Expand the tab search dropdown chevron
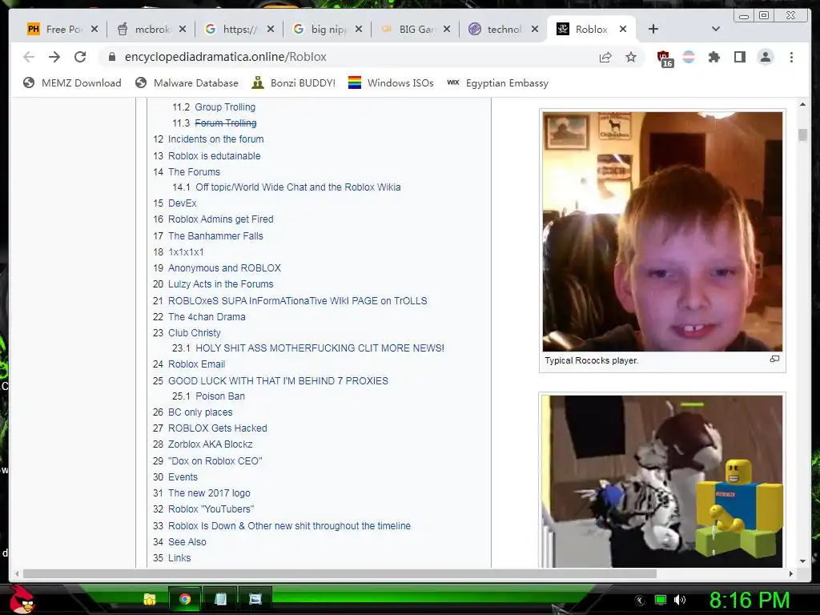The width and height of the screenshot is (820, 615). pyautogui.click(x=716, y=30)
